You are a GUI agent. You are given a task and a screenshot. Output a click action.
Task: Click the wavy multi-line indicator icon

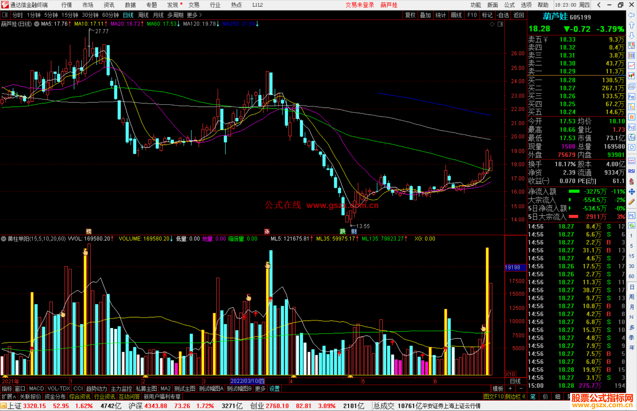click(x=631, y=161)
